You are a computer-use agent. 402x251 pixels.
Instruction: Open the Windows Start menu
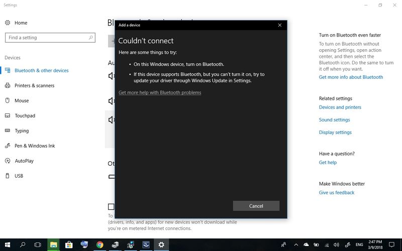coord(8,245)
